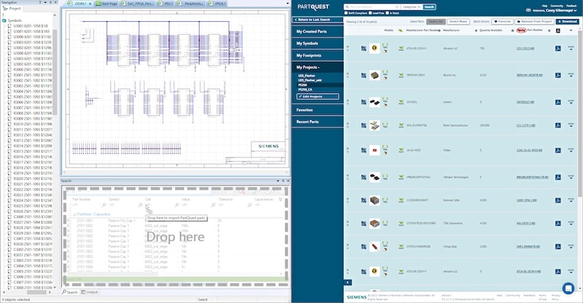The width and height of the screenshot is (583, 303).
Task: Click the magnifier icon under Part Number filter
Action: [104, 205]
